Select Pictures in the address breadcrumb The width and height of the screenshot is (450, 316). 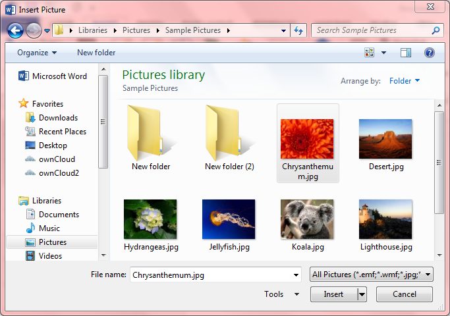coord(136,30)
